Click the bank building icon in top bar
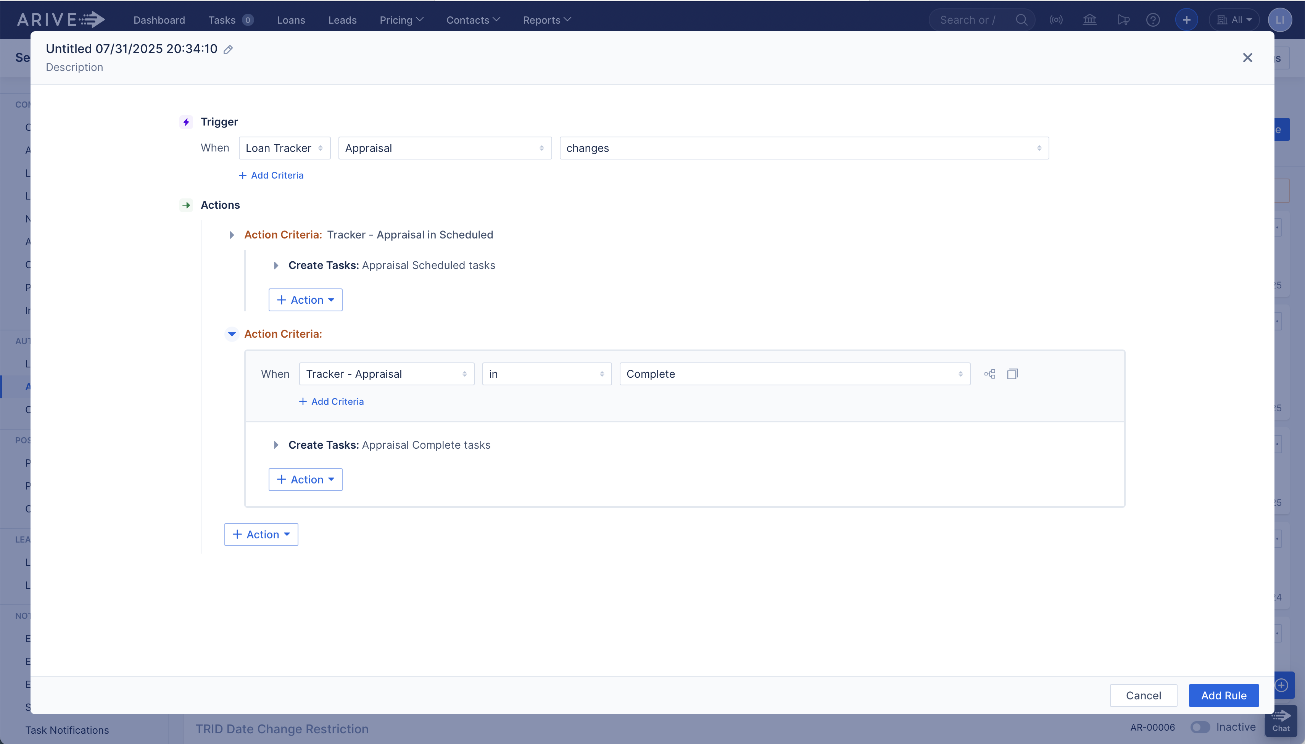Image resolution: width=1305 pixels, height=744 pixels. click(x=1089, y=19)
